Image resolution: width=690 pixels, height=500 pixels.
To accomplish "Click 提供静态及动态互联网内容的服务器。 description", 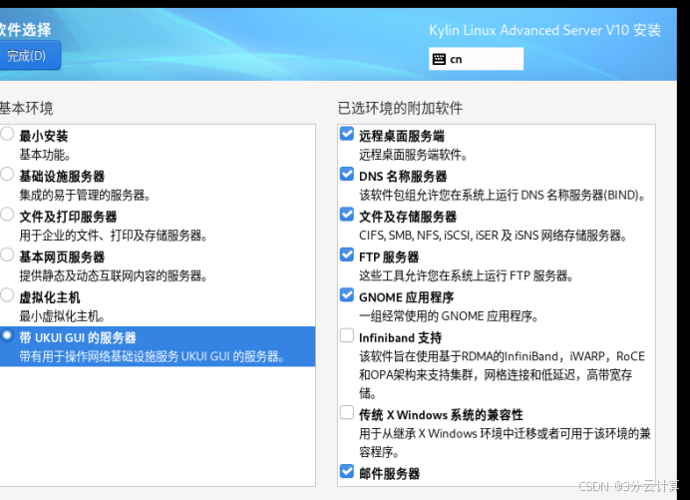I will pos(114,275).
